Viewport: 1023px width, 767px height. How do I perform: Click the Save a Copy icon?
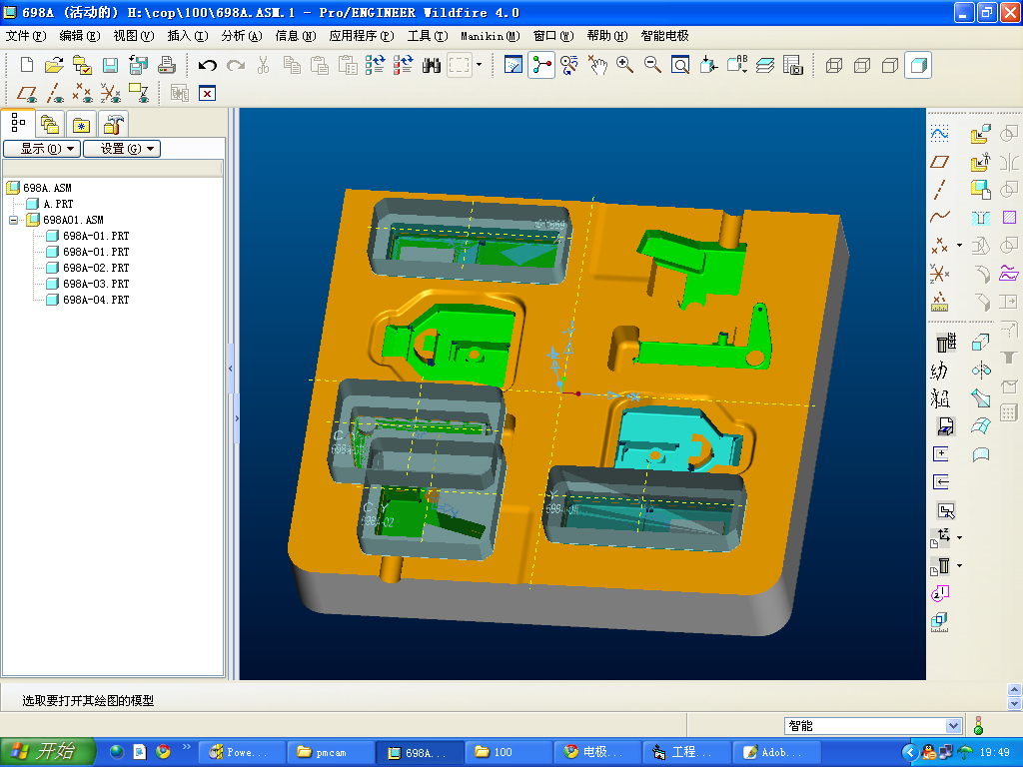tap(138, 65)
